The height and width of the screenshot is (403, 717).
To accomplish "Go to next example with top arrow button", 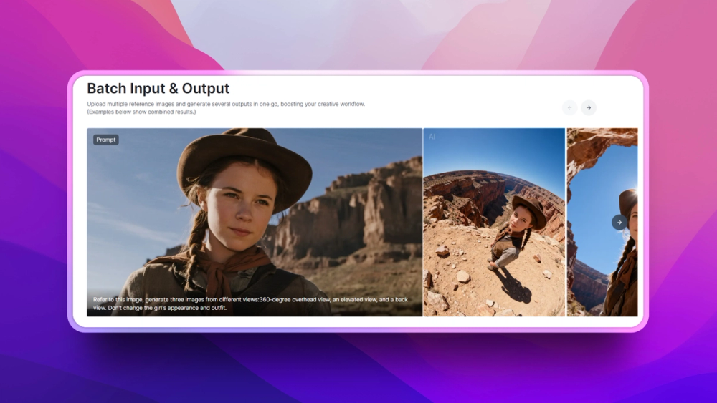I will [589, 107].
